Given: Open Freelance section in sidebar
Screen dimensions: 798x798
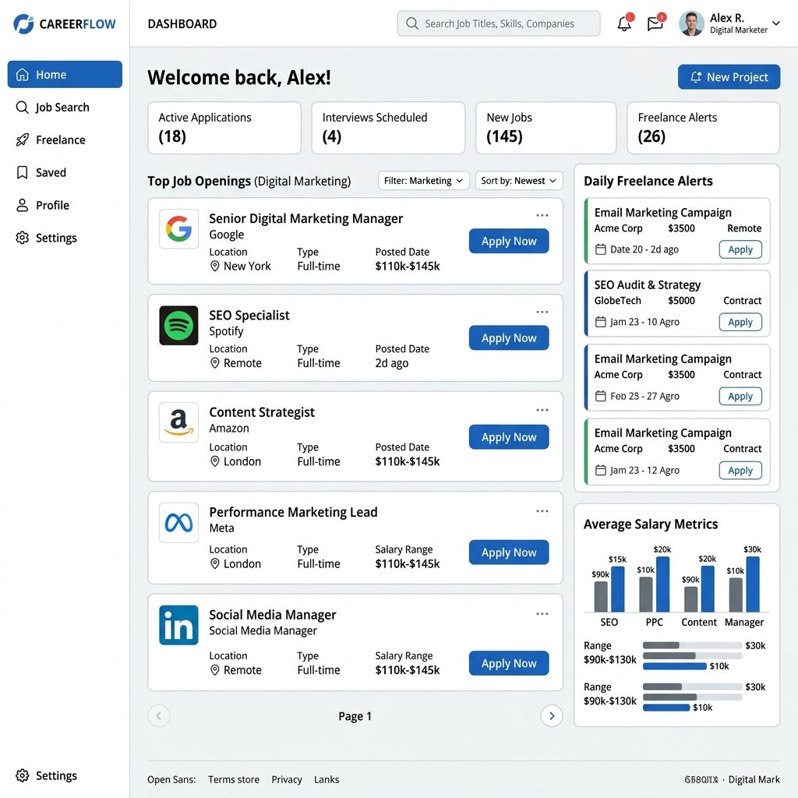Looking at the screenshot, I should (x=65, y=140).
